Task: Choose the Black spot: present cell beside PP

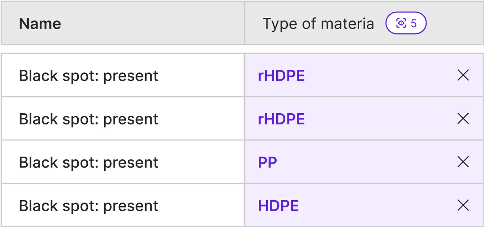Action: click(88, 162)
